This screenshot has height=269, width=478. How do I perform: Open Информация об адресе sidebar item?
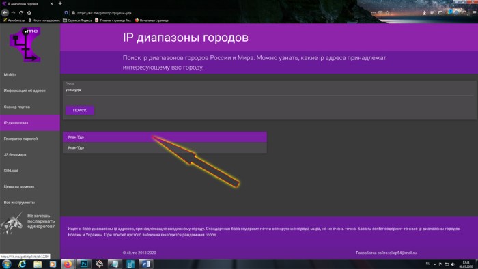tap(30, 91)
